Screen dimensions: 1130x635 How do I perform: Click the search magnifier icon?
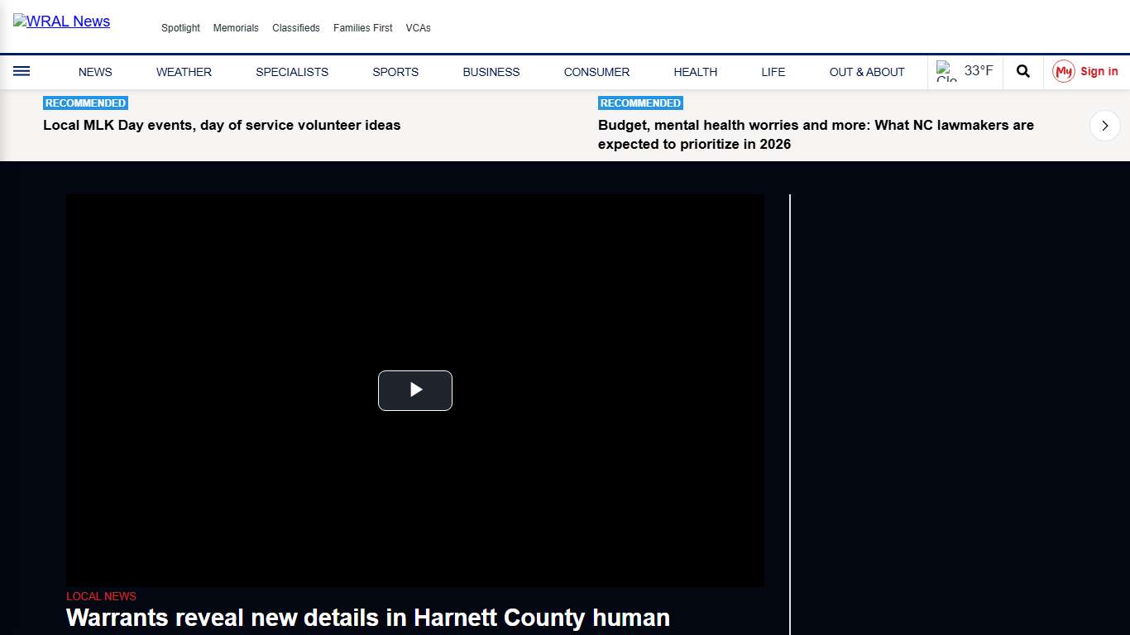pyautogui.click(x=1022, y=71)
